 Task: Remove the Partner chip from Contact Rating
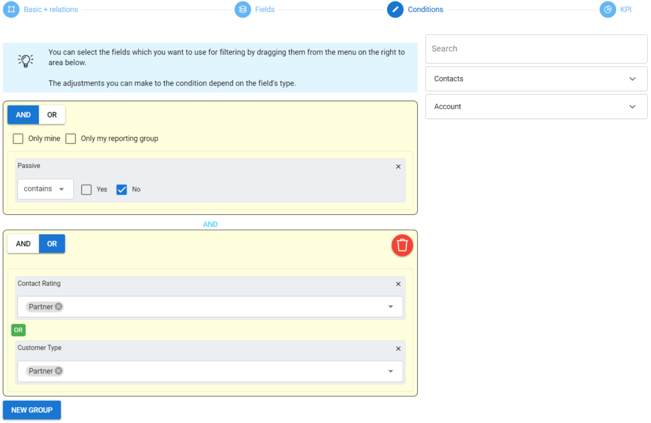[x=57, y=307]
